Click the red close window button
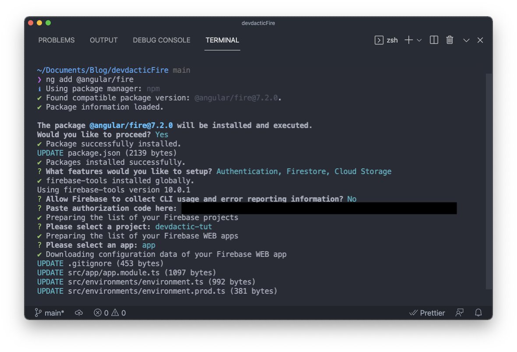The width and height of the screenshot is (517, 352). click(31, 23)
